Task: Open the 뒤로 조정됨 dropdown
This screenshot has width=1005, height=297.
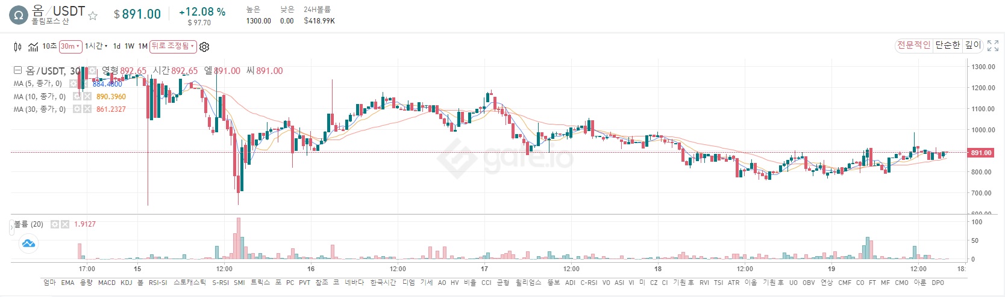Action: tap(174, 46)
